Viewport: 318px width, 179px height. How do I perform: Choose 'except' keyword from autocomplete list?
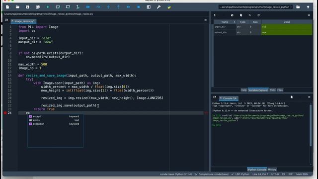pos(55,116)
